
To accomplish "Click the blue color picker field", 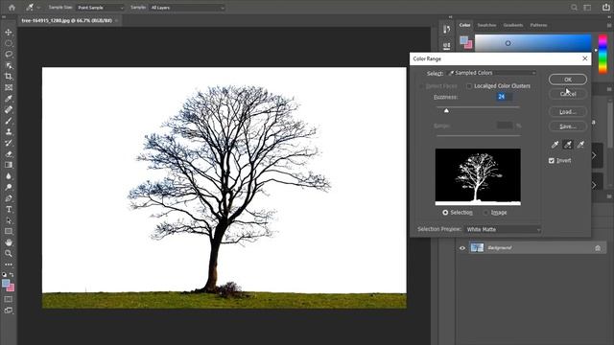I will [x=533, y=43].
